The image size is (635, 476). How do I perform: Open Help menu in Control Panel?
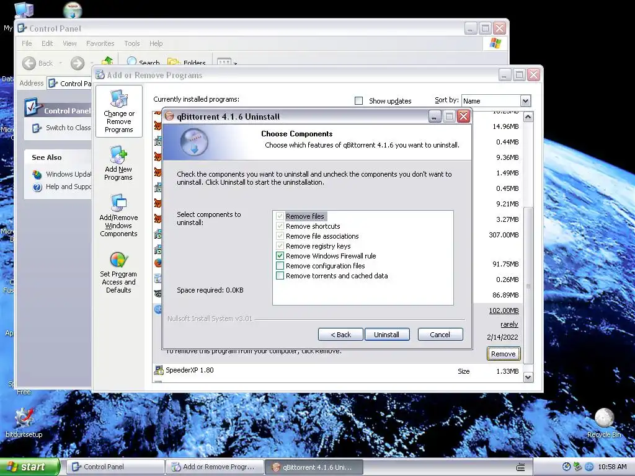click(156, 43)
